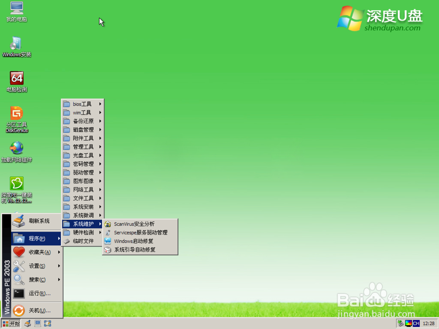The image size is (439, 329).
Task: Click the 硬件检测 folder icon
Action: click(x=67, y=232)
